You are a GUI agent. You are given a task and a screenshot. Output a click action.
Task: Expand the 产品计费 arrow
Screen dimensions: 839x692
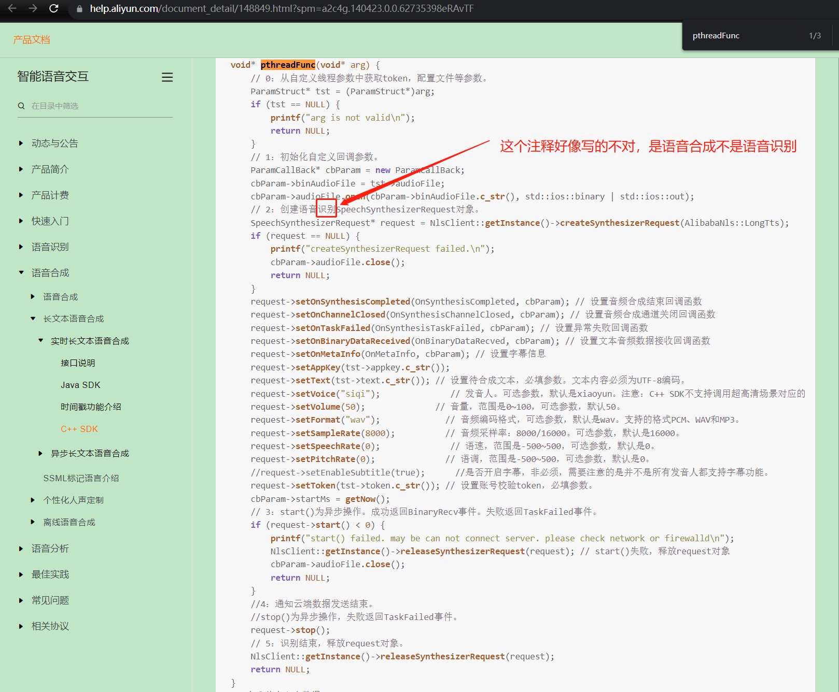click(x=21, y=195)
